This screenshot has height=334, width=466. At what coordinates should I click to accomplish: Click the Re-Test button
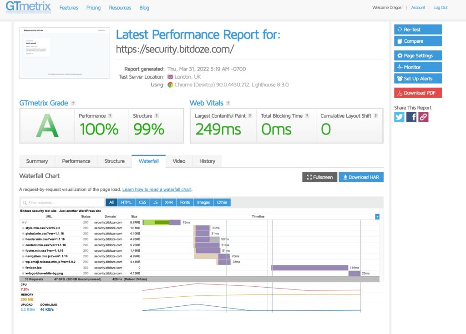point(418,30)
